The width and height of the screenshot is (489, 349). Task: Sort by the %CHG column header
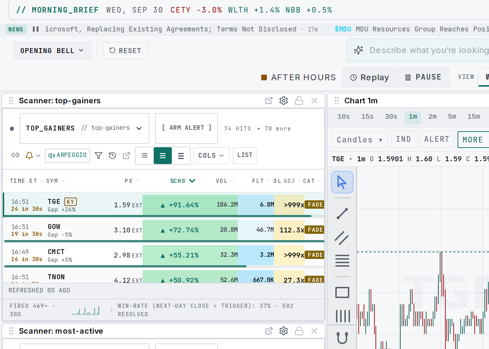(182, 181)
